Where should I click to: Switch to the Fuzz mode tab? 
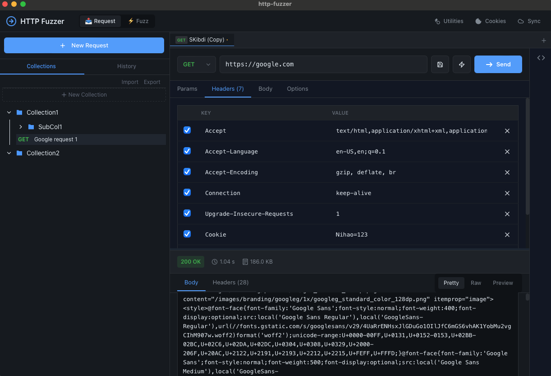coord(138,21)
